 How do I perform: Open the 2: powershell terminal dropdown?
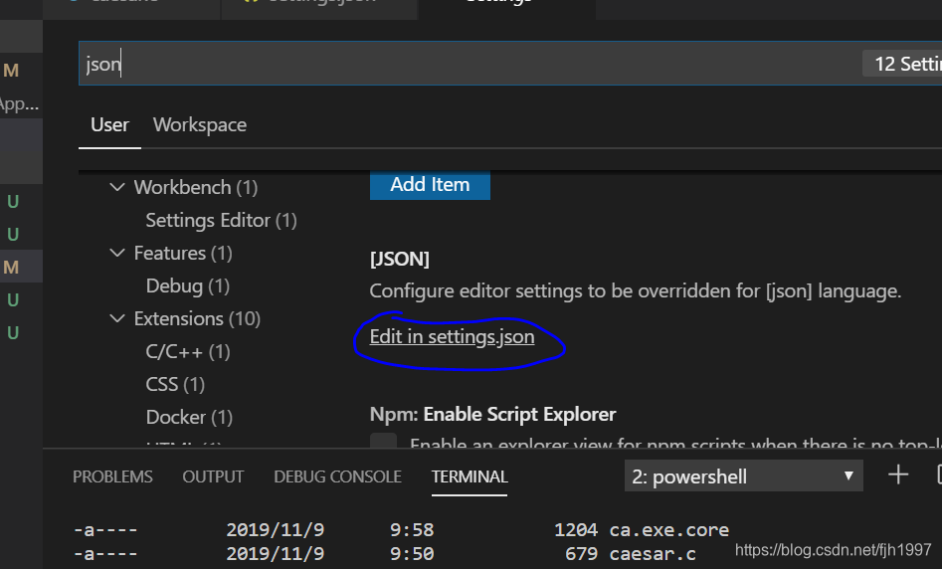(x=744, y=475)
